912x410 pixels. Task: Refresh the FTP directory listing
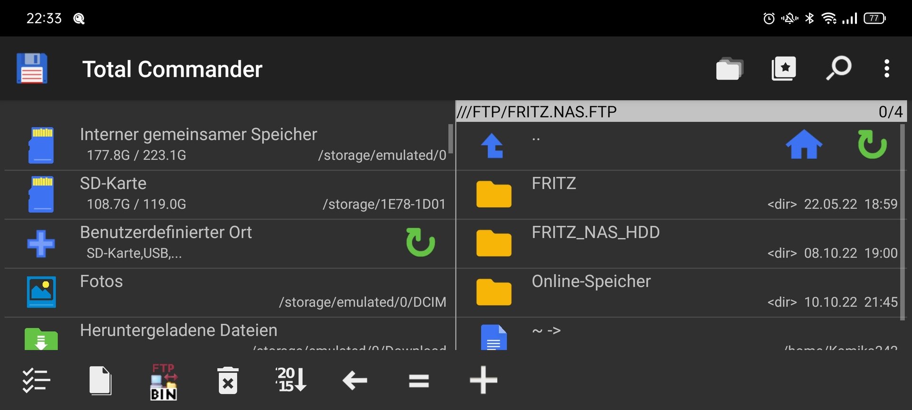coord(872,145)
